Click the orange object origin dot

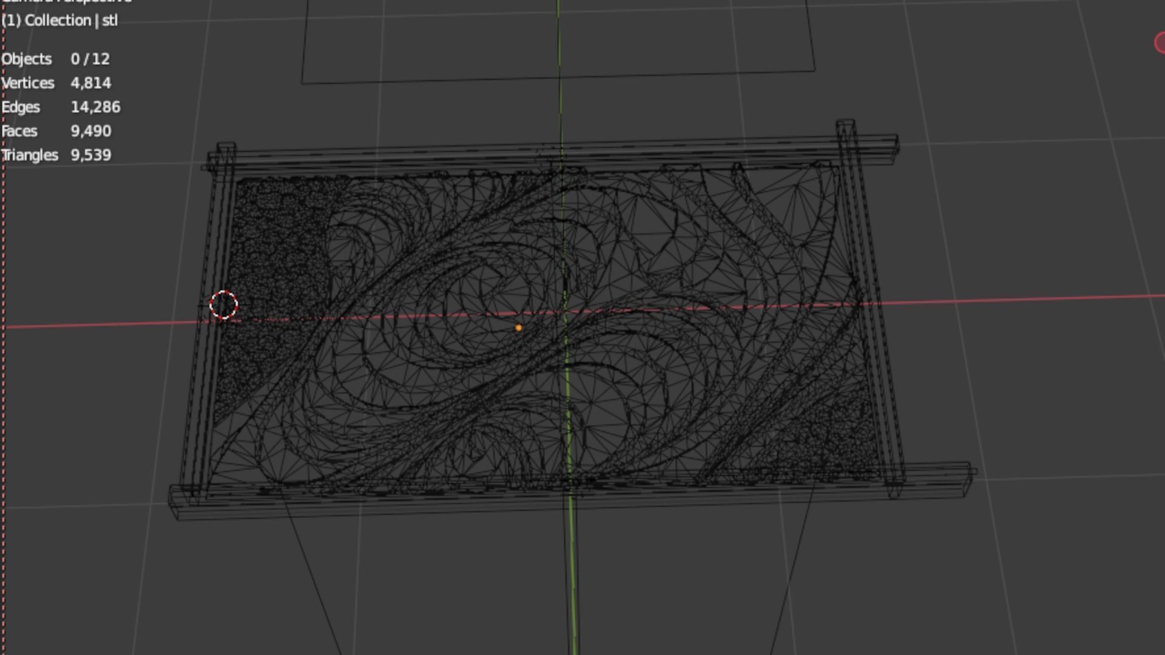(x=518, y=328)
